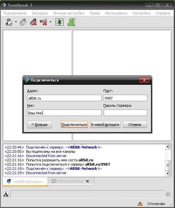Click the Порт field showing 9987
Viewport: 175px width, 208px height.
point(125,98)
